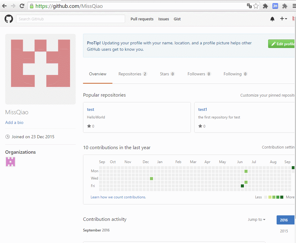Open the Jump to dropdown
This screenshot has width=296, height=243.
256,220
